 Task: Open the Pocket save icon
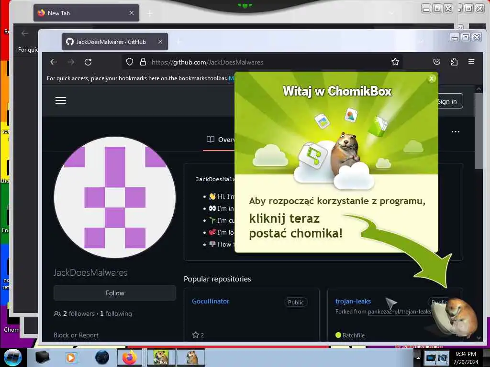point(437,62)
